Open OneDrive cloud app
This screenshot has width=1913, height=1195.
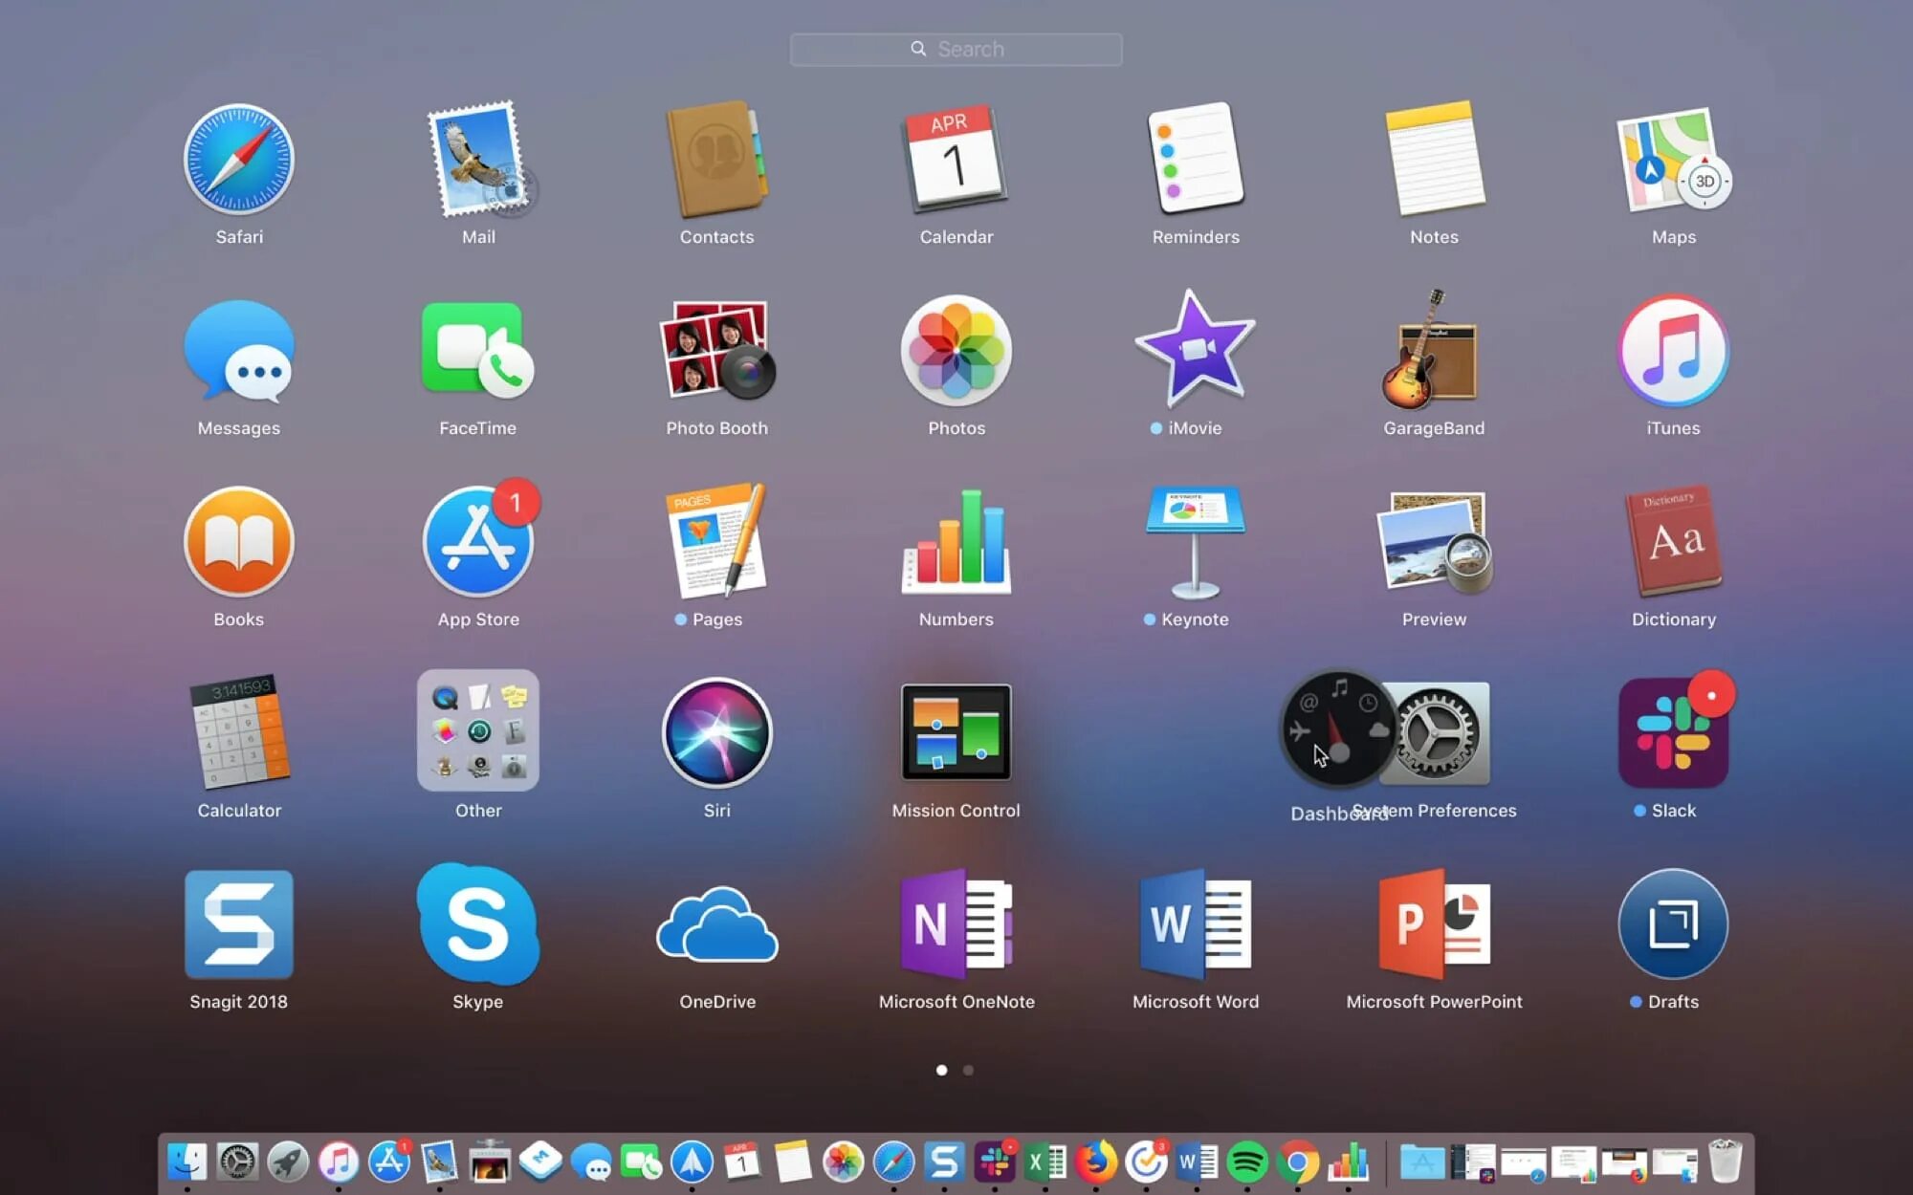pos(716,924)
